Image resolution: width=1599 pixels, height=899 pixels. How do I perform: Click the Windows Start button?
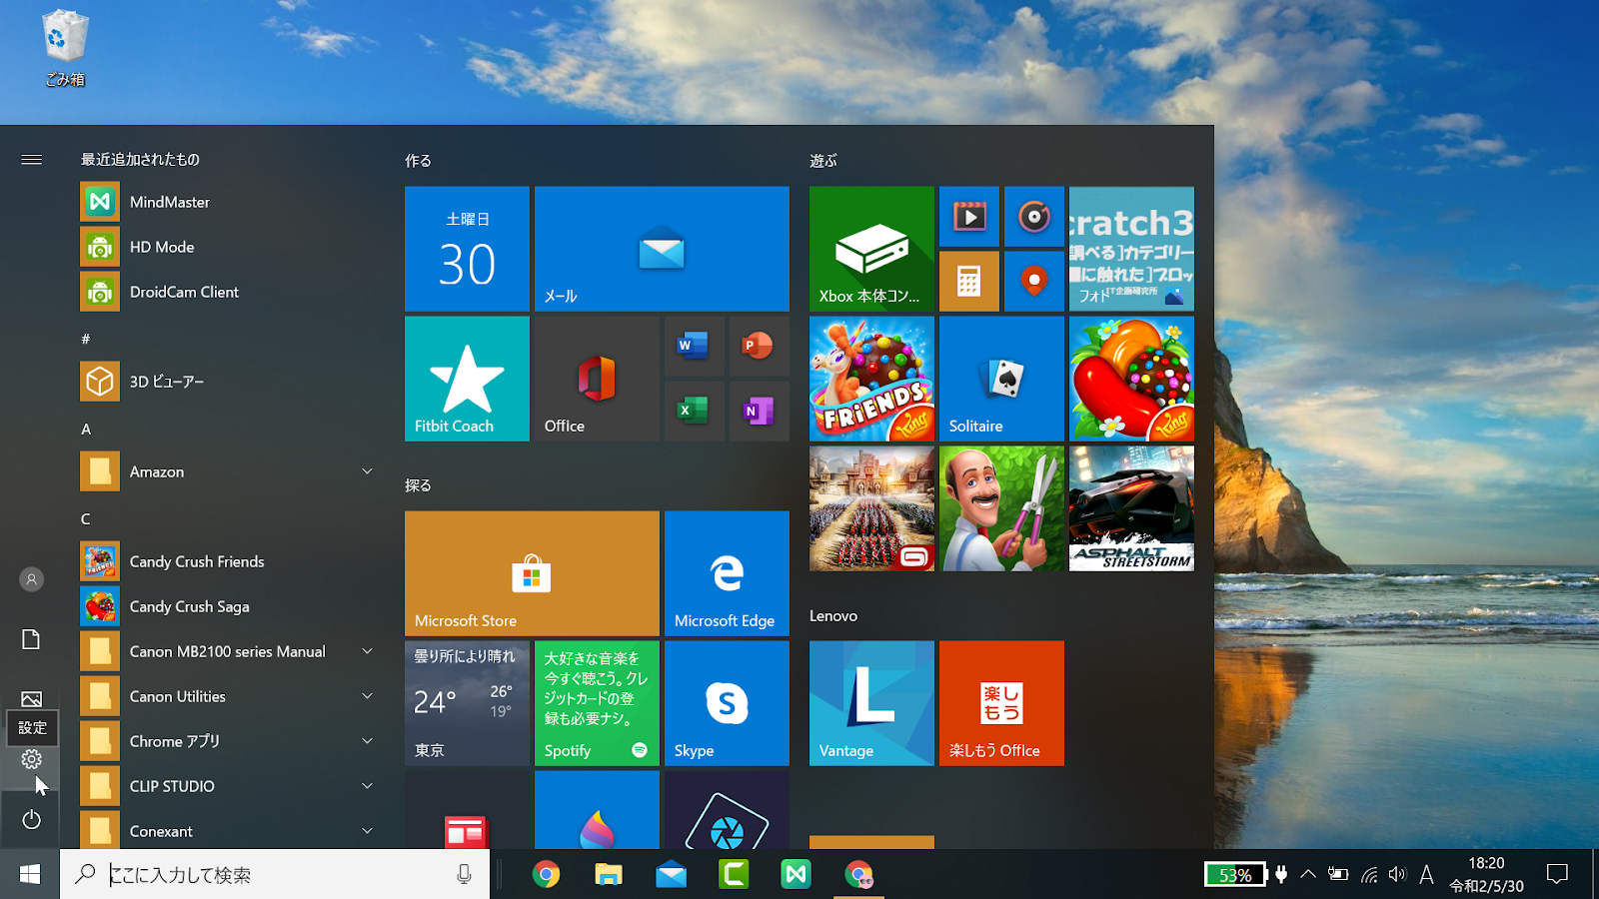(x=30, y=874)
